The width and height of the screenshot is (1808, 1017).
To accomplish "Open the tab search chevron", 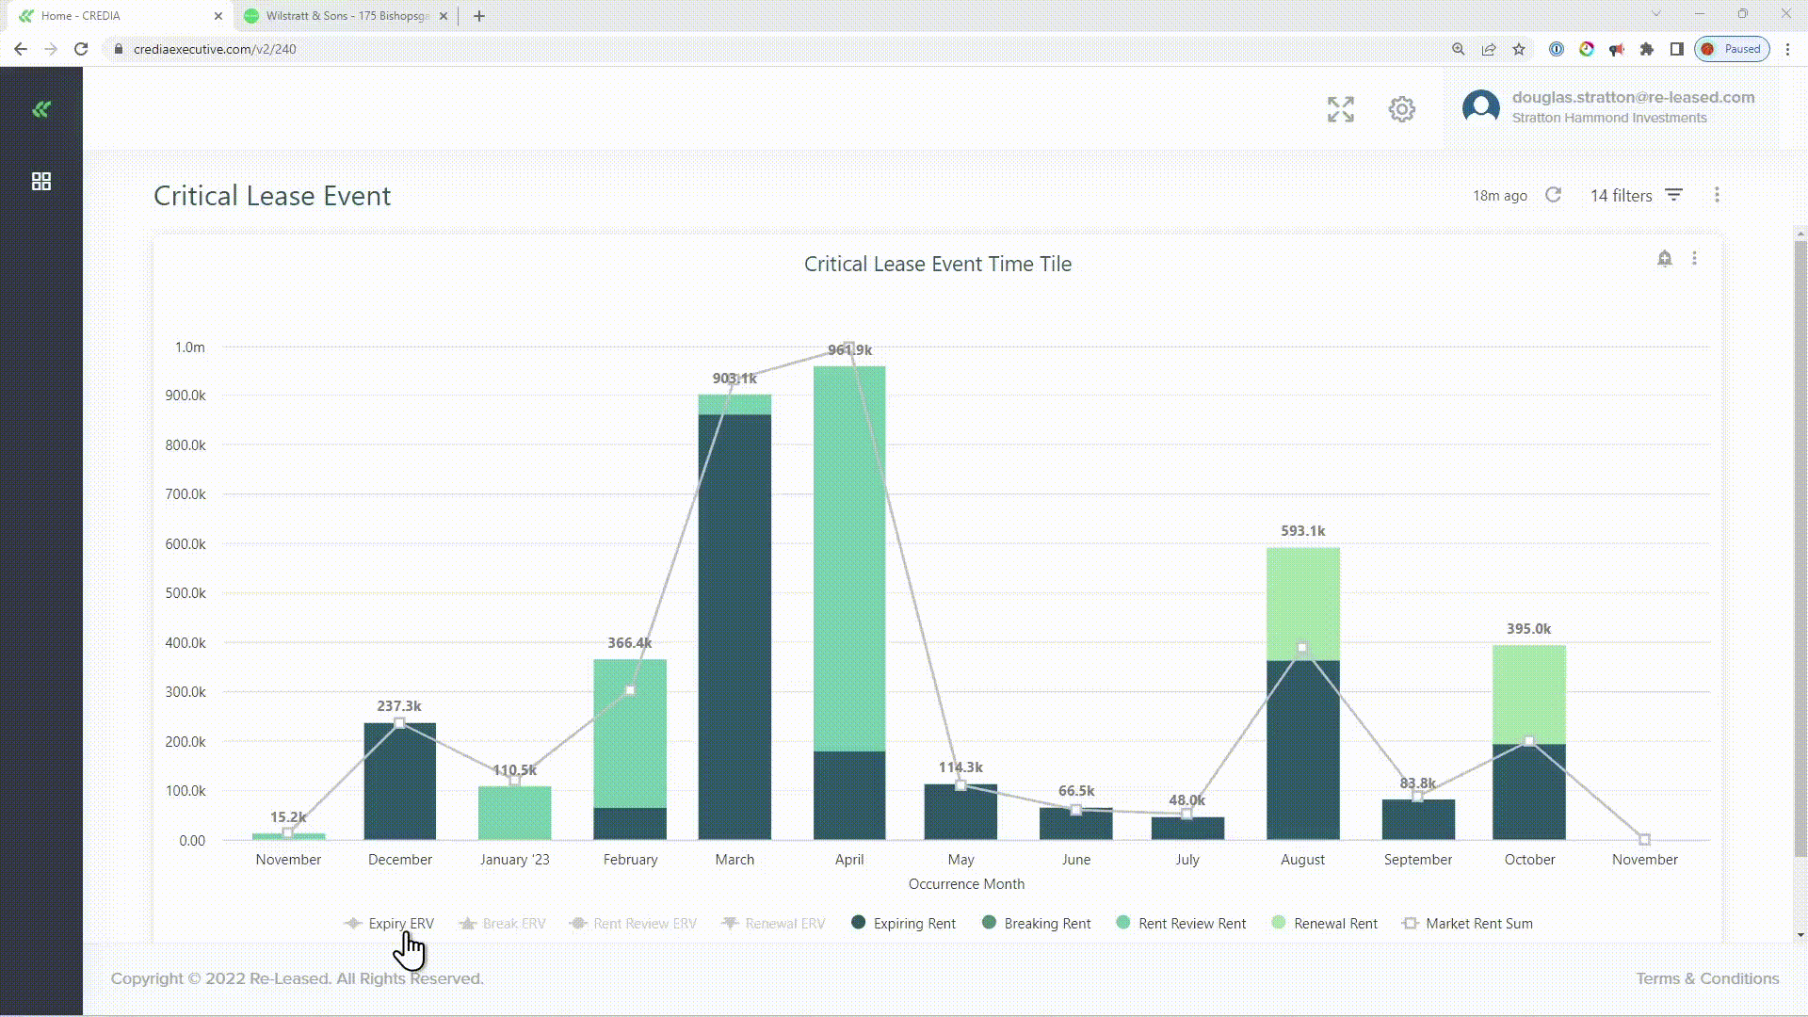I will (1655, 14).
